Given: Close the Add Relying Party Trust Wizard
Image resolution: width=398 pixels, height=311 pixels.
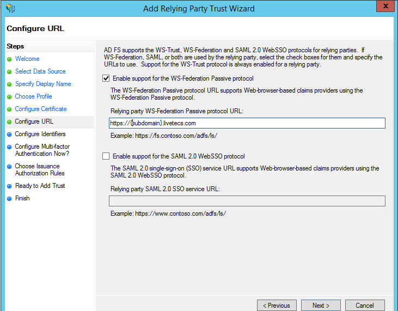Looking at the screenshot, I should (x=385, y=6).
